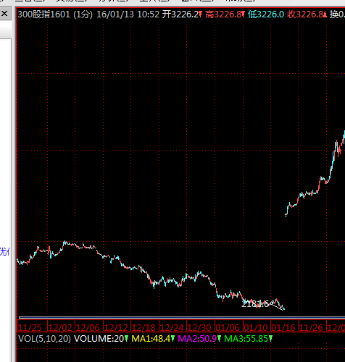Select the timestamp 16/01/13 10:52

128,14
